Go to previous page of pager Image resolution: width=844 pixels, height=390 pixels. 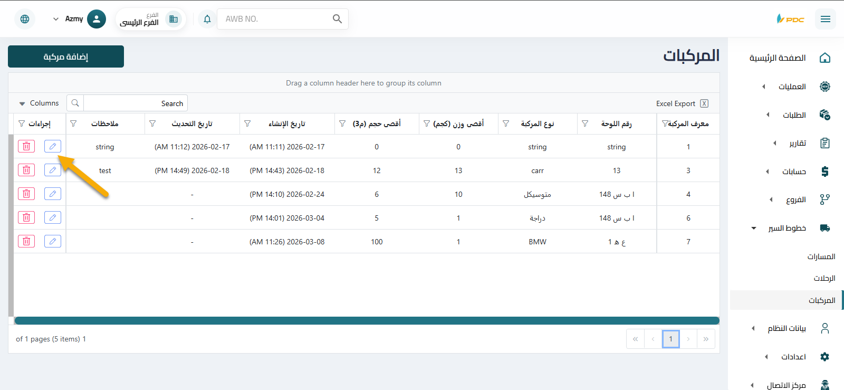(653, 339)
